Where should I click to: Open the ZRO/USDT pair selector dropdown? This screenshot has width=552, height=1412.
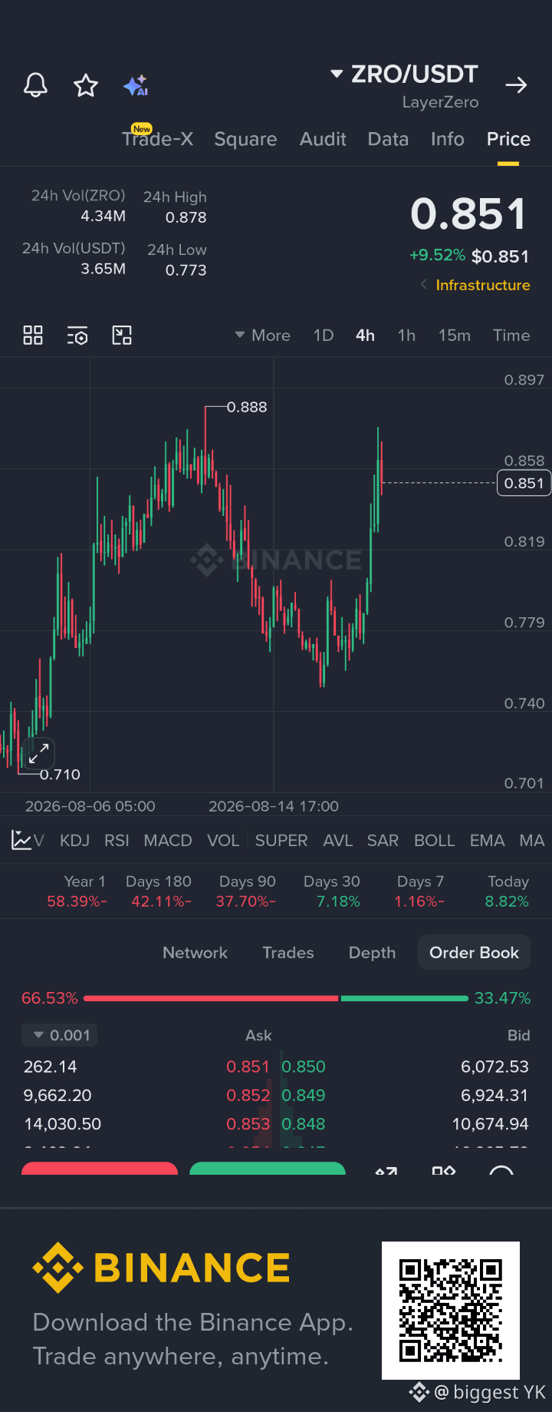[404, 74]
